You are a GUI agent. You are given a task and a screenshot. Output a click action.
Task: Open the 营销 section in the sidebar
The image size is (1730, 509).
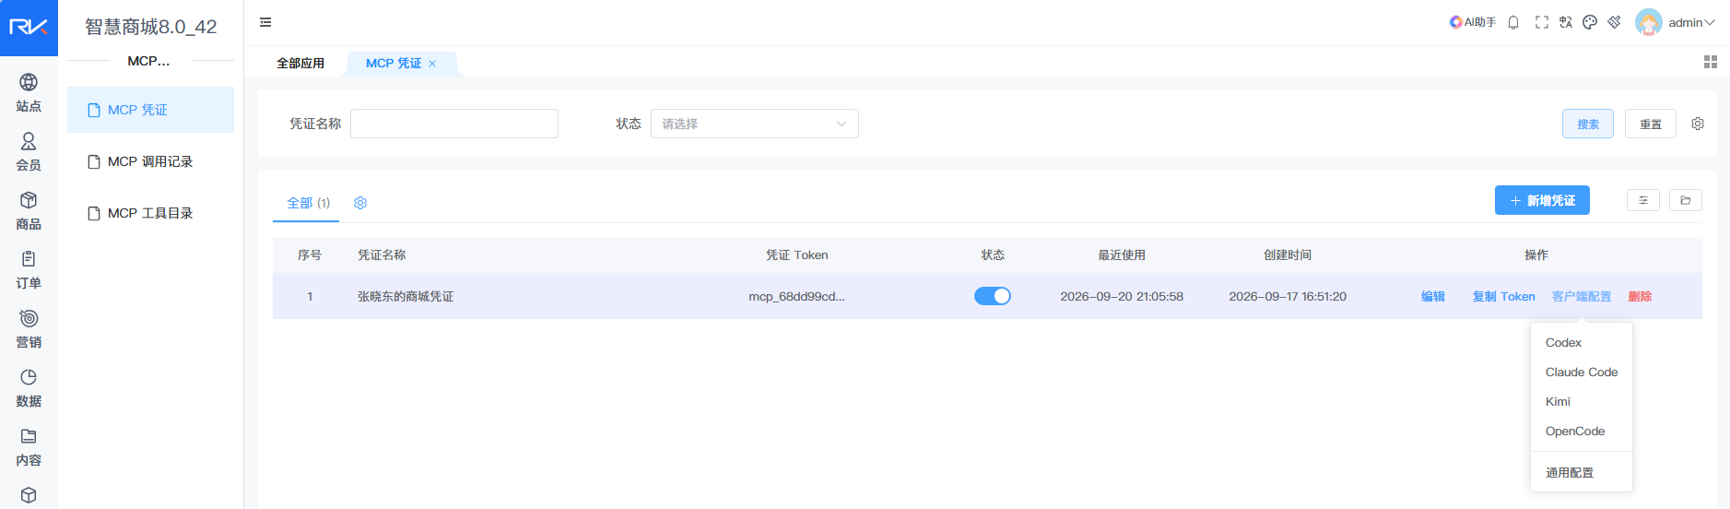pos(29,329)
